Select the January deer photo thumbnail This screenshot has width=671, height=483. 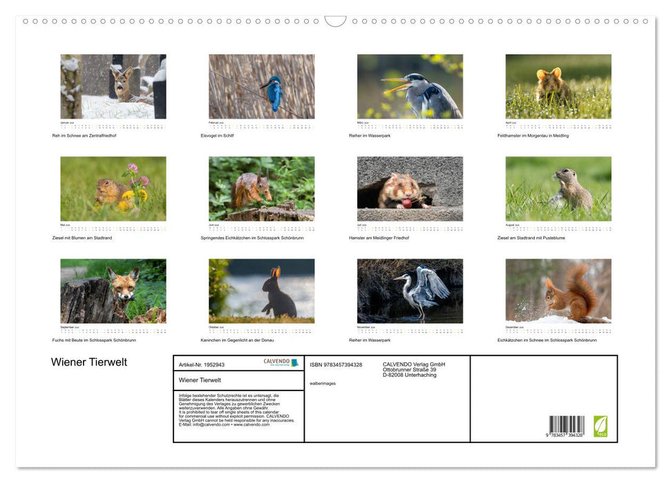click(x=113, y=85)
